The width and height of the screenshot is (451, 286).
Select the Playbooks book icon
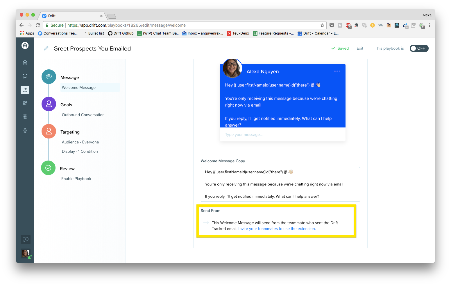[x=25, y=90]
